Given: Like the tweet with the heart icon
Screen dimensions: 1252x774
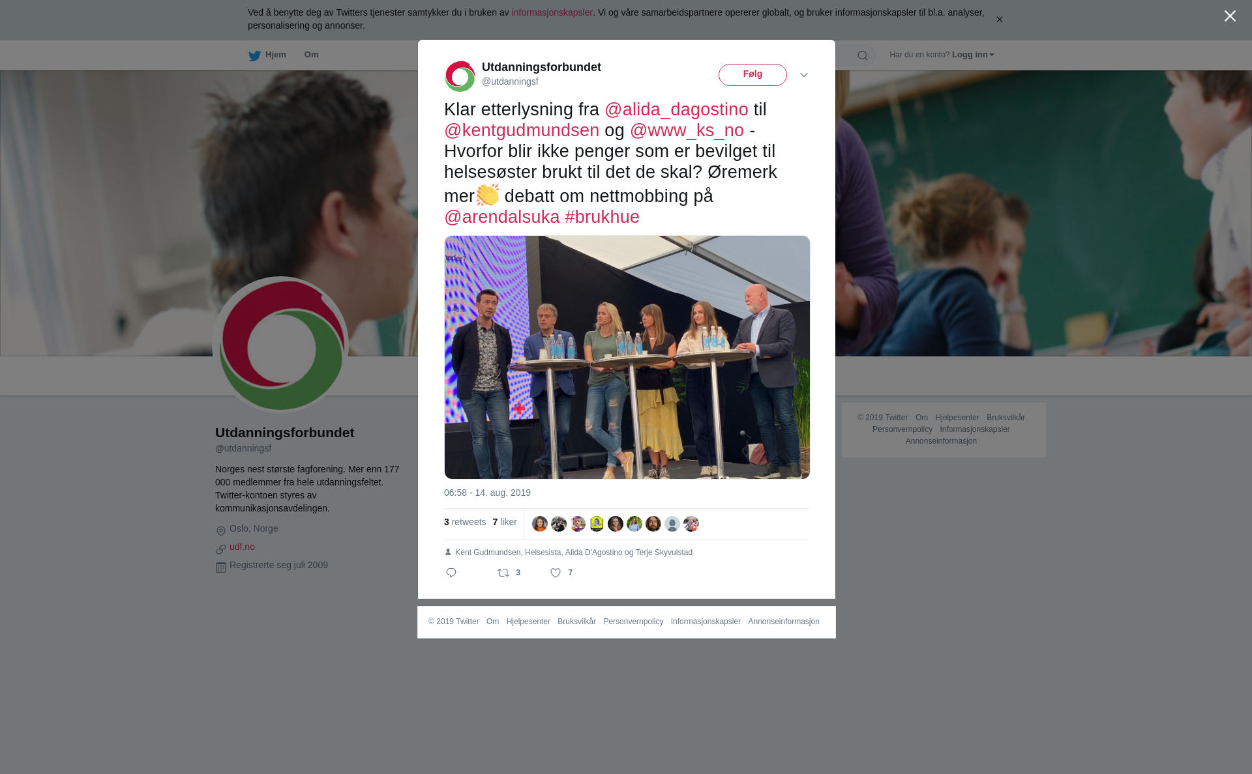Looking at the screenshot, I should [x=556, y=573].
